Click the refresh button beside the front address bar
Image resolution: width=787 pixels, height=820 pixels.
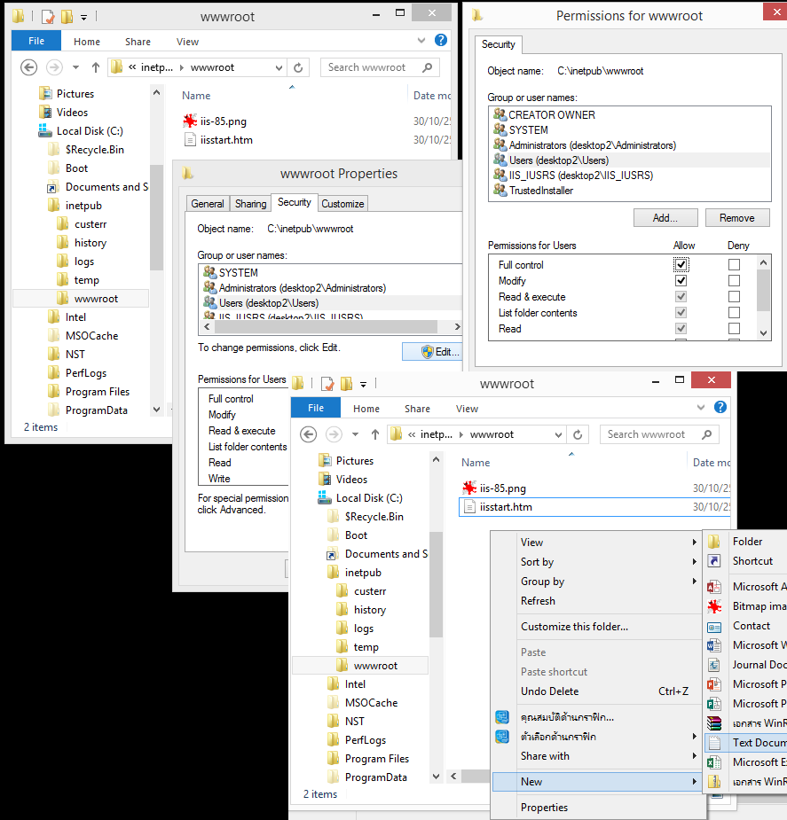pos(578,434)
